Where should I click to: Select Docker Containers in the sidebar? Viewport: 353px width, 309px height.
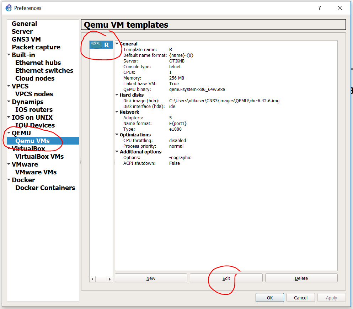[x=45, y=188]
